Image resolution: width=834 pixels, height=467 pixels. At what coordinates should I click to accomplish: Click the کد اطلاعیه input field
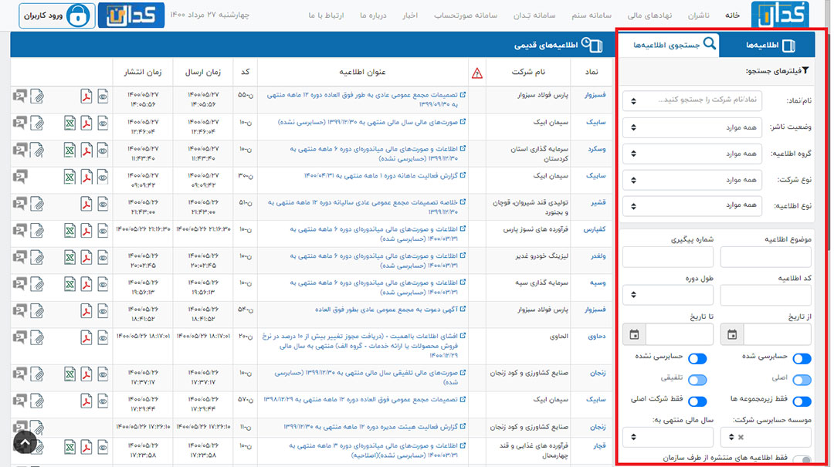click(x=766, y=295)
